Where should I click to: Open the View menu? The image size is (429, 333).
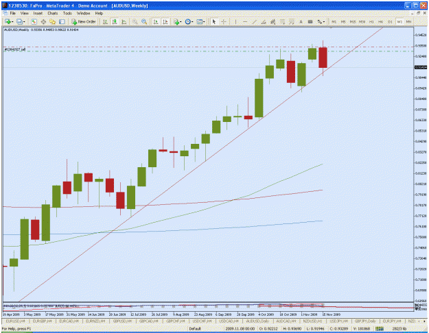point(24,13)
